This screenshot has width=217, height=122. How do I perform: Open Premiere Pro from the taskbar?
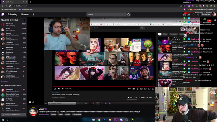[x=116, y=120]
